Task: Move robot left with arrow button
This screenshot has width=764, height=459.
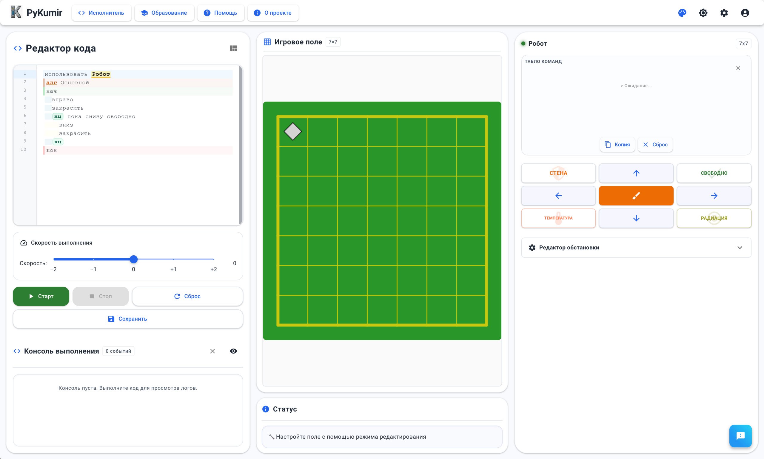Action: click(558, 196)
